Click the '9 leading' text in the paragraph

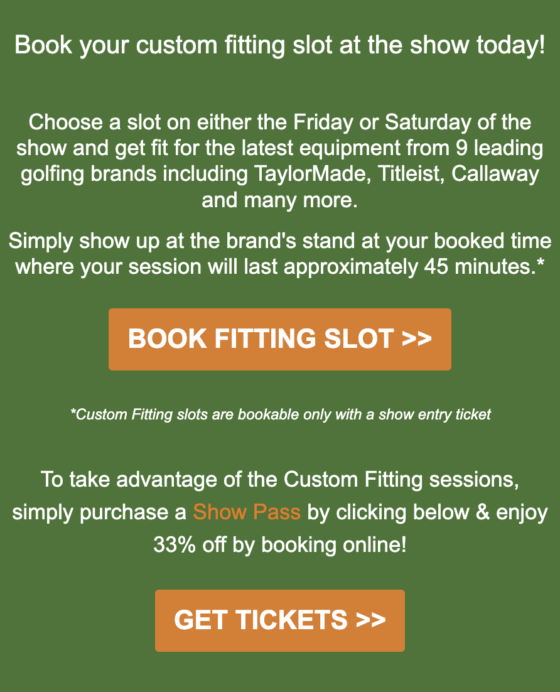click(x=499, y=148)
